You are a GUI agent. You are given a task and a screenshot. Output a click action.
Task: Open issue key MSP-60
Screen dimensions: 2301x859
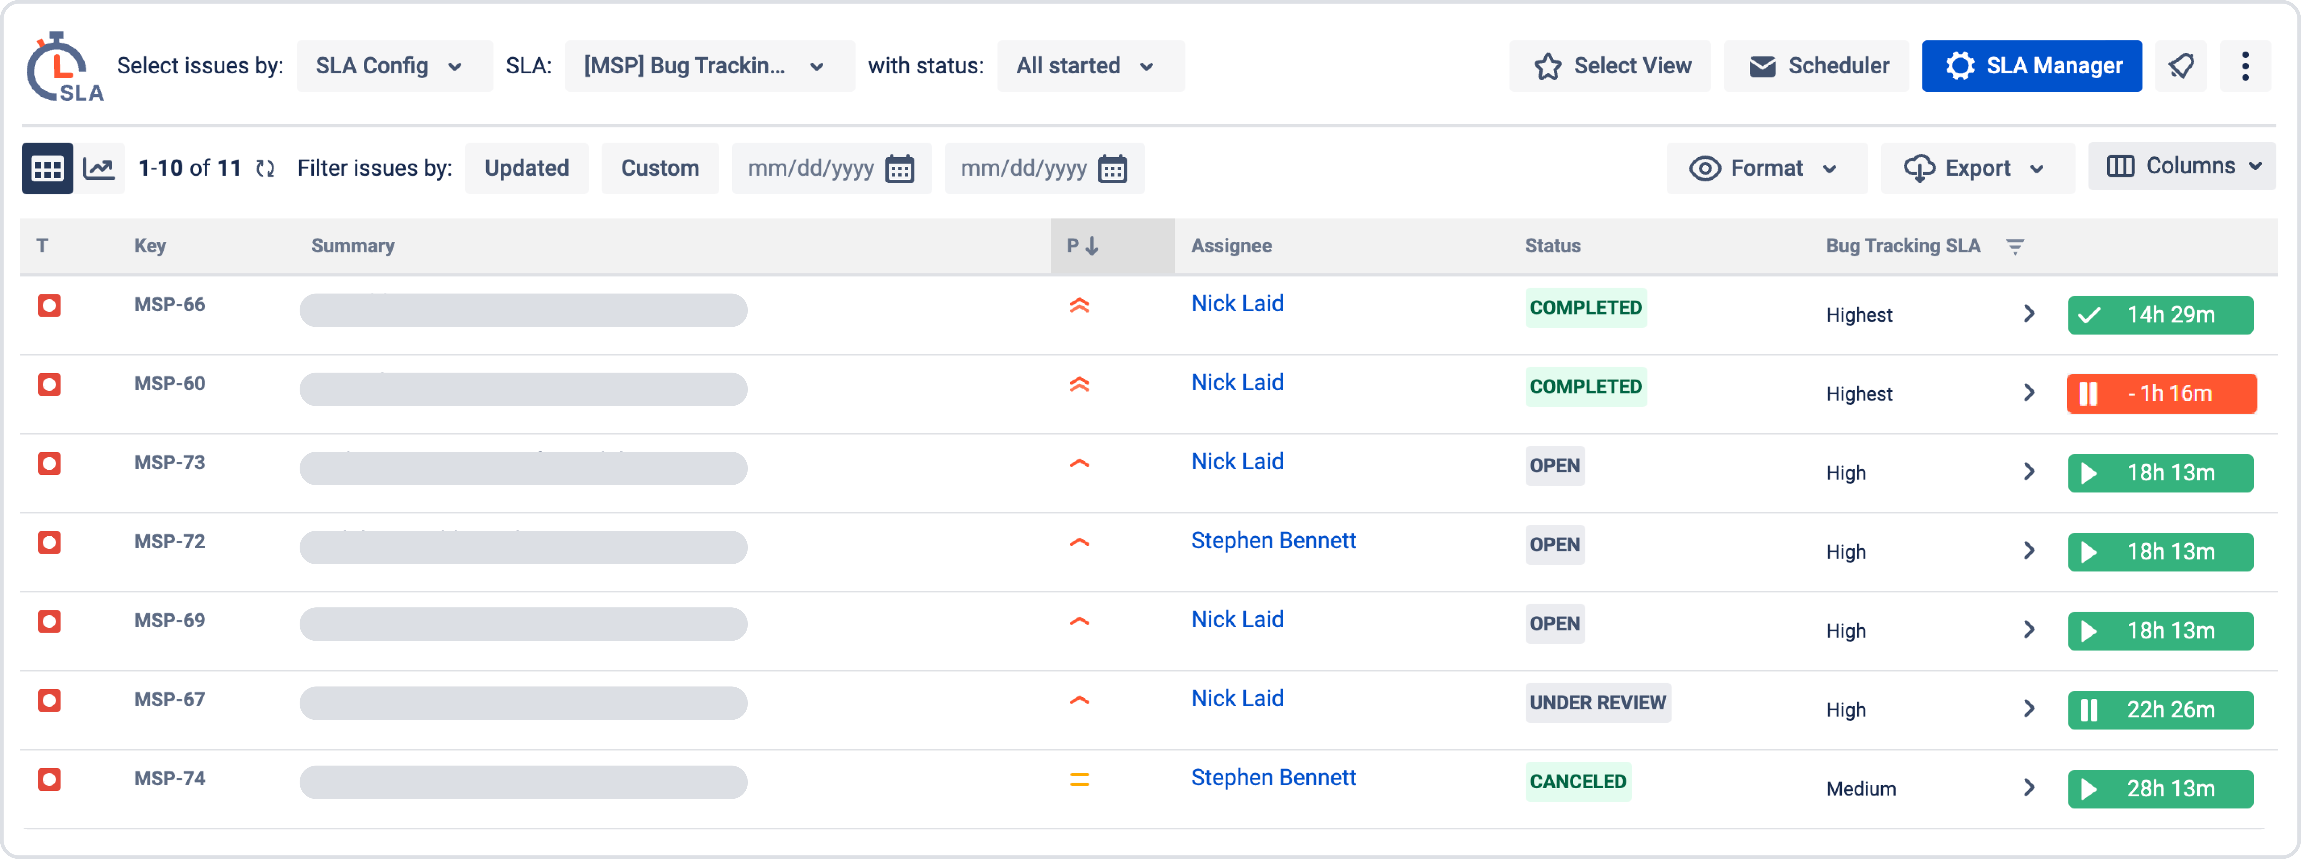(x=170, y=384)
